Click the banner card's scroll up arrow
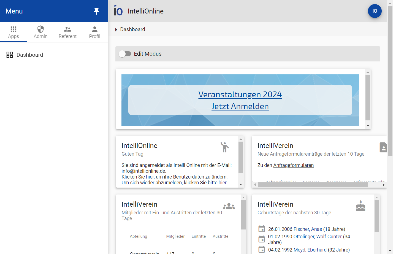 coord(368,72)
